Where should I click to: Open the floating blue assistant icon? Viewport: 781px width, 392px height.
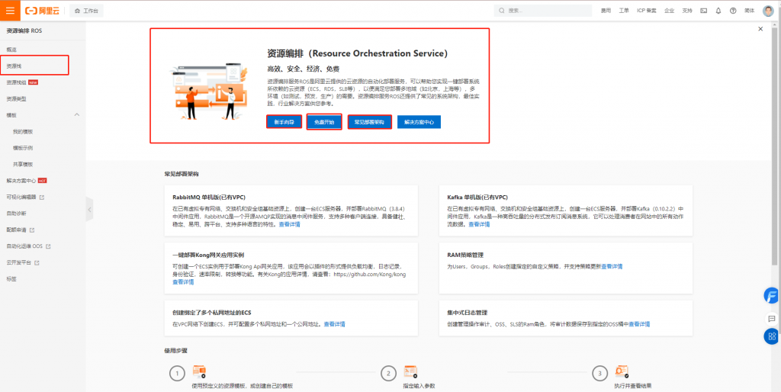click(x=772, y=295)
